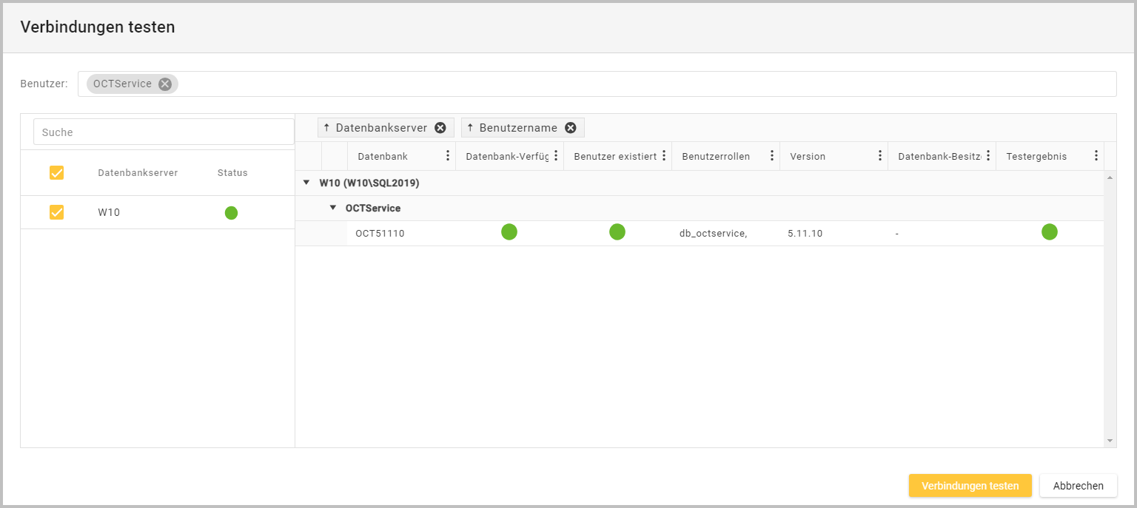The height and width of the screenshot is (508, 1137).
Task: Open Benutzerrollen column options menu
Action: [x=772, y=156]
